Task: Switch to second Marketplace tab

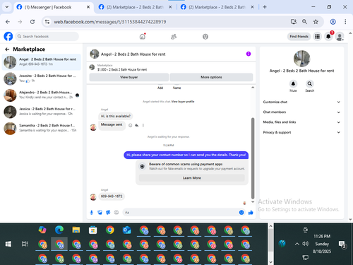Action: (x=135, y=7)
